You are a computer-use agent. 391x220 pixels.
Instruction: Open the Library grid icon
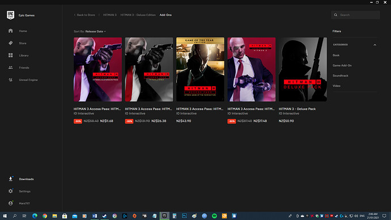click(10, 56)
